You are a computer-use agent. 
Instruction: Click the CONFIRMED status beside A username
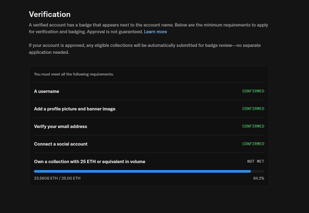point(253,91)
